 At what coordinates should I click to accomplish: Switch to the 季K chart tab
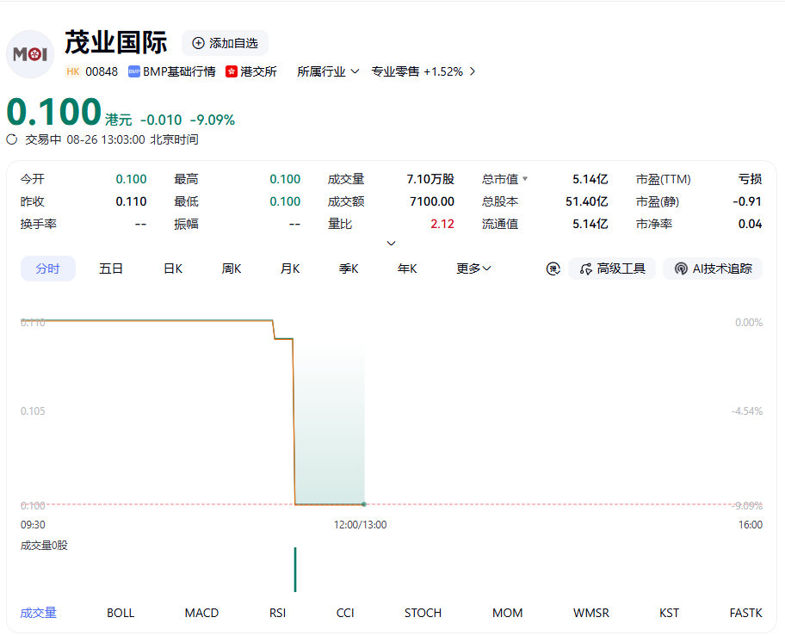349,269
